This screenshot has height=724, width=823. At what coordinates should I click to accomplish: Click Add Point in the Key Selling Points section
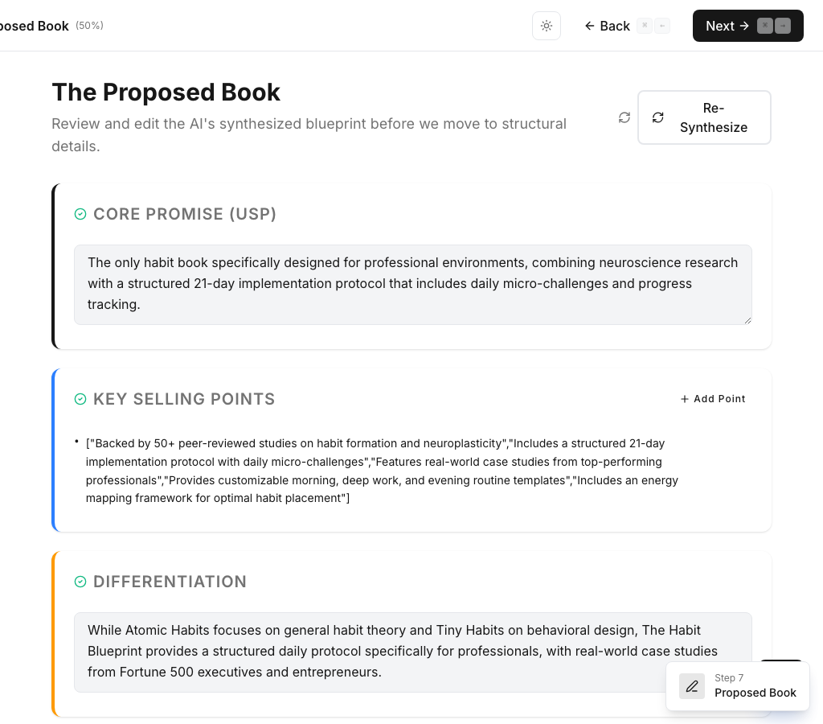pos(712,398)
